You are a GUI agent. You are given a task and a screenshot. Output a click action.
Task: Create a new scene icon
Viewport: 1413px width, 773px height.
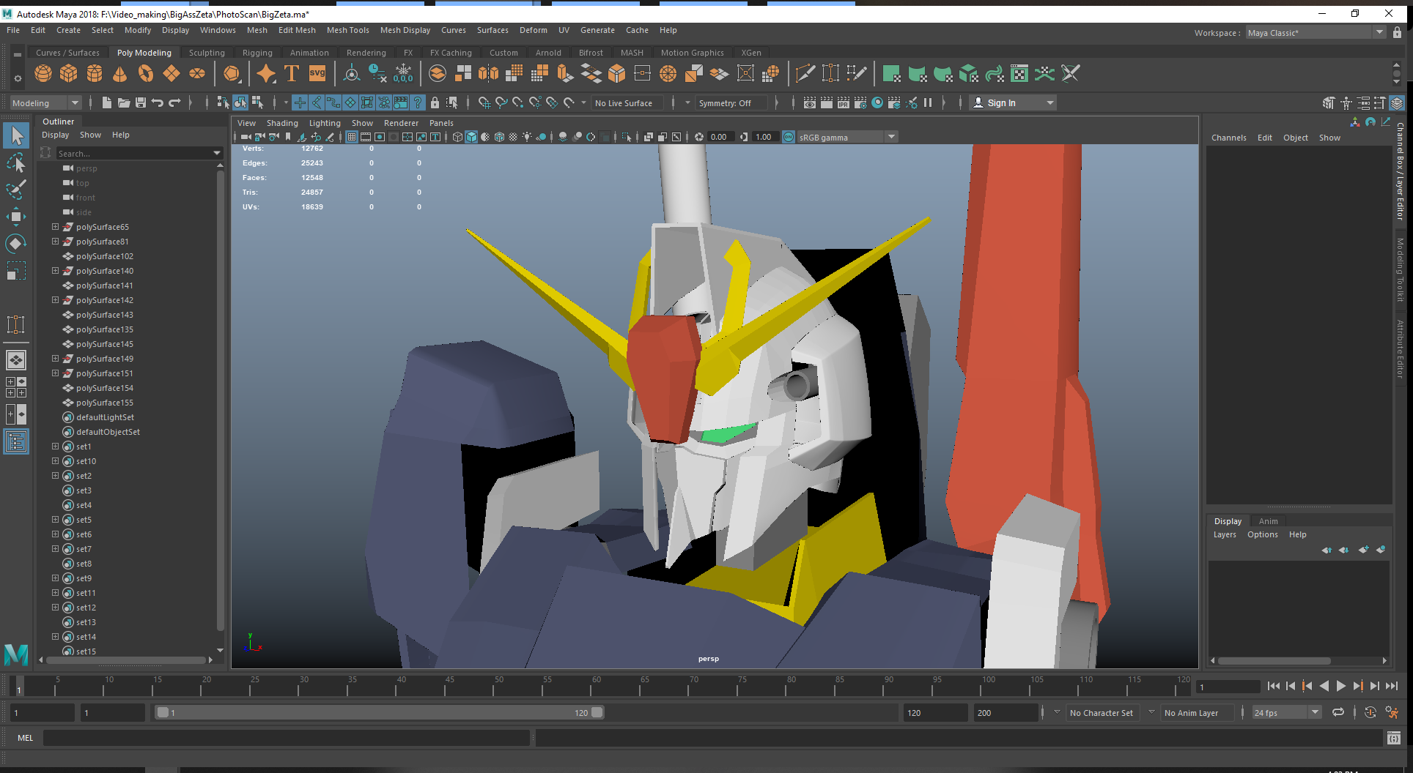pyautogui.click(x=107, y=103)
